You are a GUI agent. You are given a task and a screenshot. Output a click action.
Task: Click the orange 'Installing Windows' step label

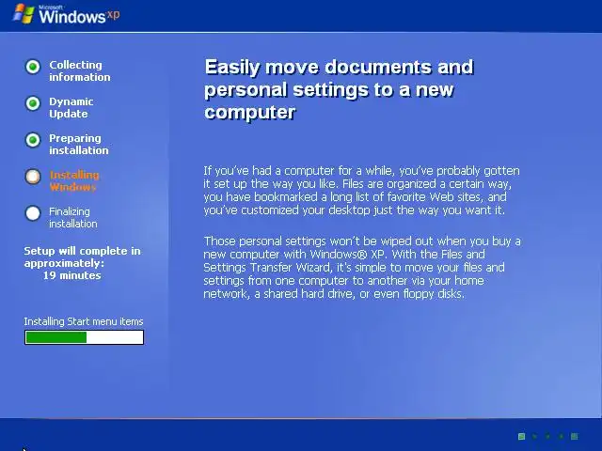click(74, 181)
